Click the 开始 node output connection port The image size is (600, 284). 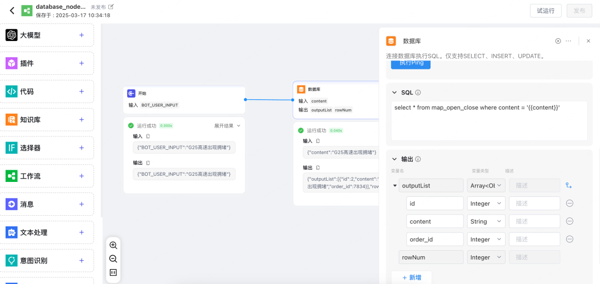tap(246, 99)
